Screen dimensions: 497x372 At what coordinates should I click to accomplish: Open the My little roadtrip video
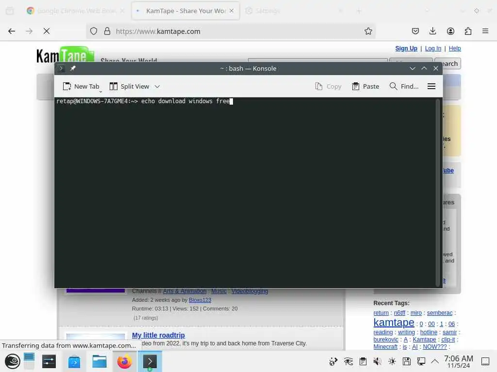click(x=158, y=335)
